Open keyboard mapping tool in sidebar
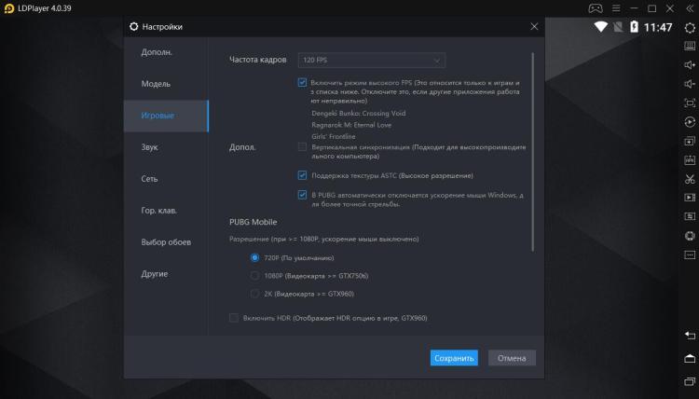699x399 pixels. click(x=690, y=46)
